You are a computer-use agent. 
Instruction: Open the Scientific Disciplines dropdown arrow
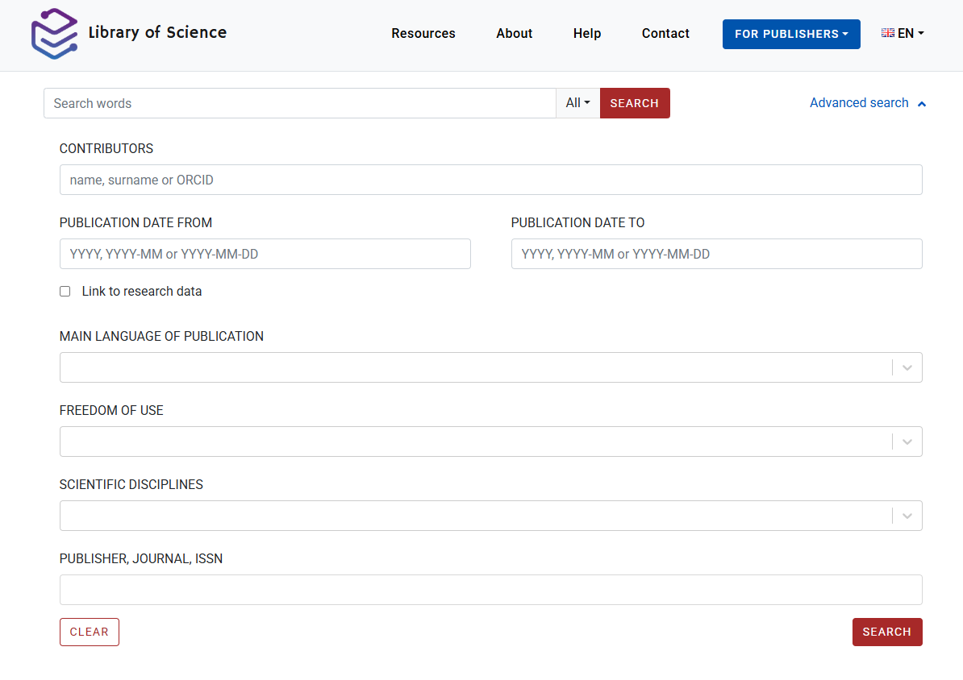coord(907,516)
